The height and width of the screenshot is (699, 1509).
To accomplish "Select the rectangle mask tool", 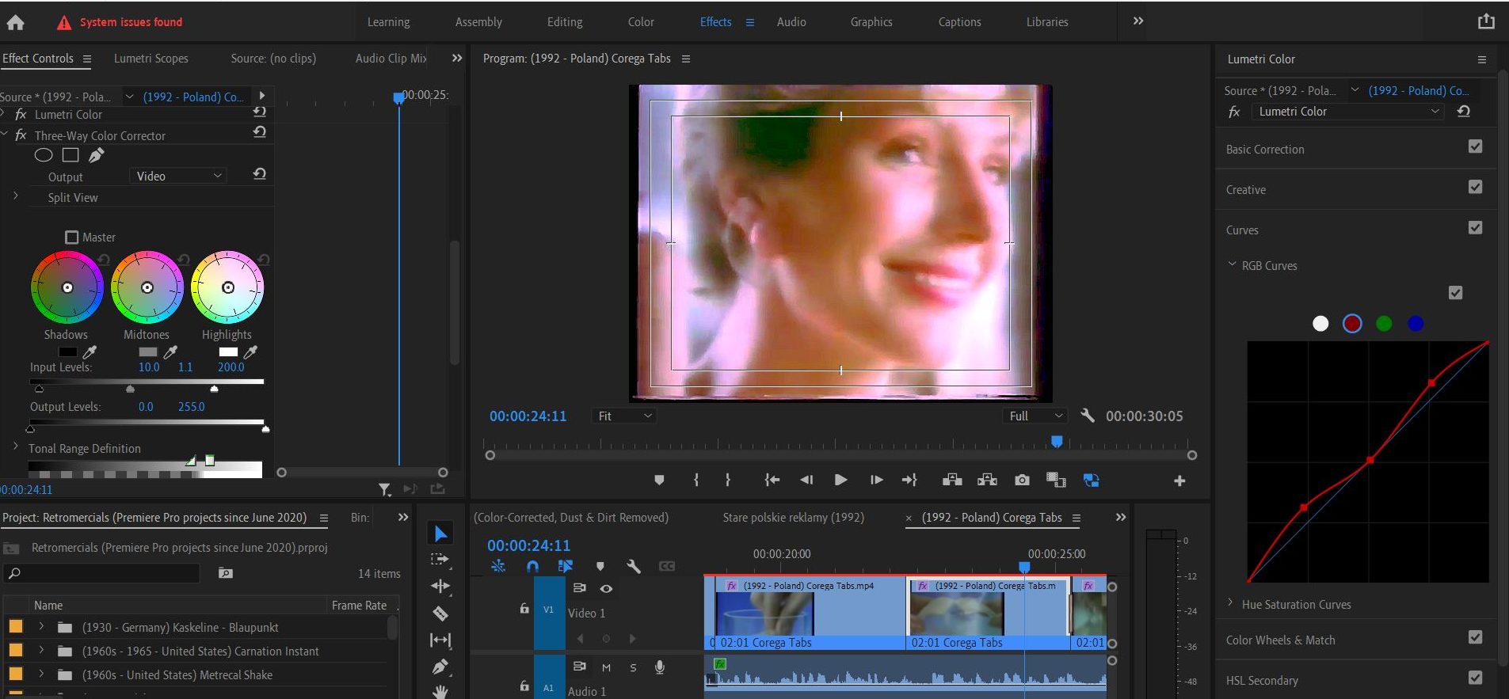I will (x=70, y=155).
